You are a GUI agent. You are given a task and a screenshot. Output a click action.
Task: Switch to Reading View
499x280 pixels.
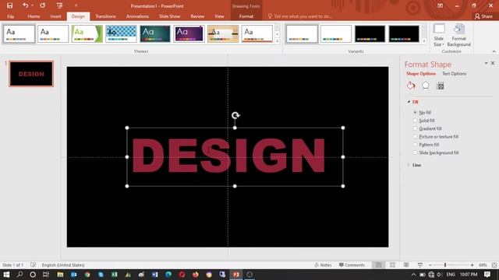(406, 264)
